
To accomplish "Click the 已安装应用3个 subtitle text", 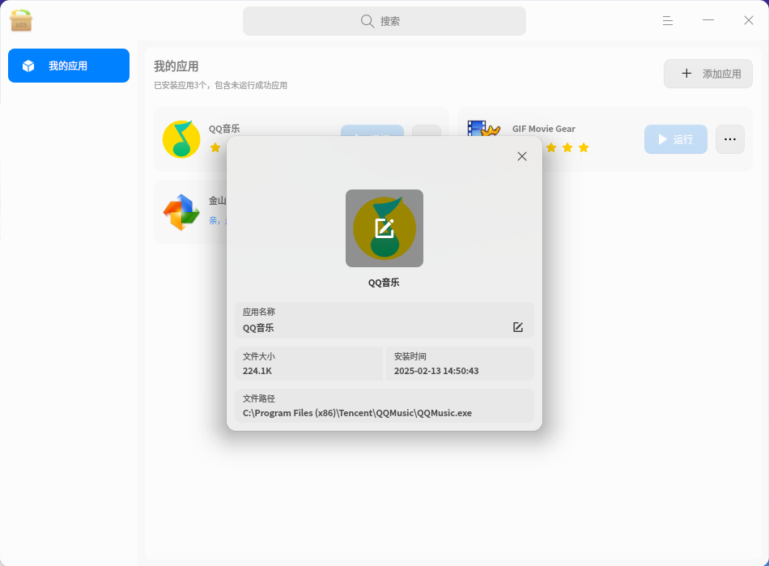I will point(221,85).
